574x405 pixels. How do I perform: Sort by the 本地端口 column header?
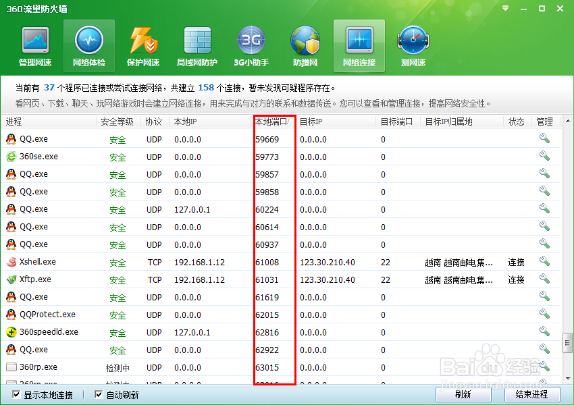coord(273,122)
